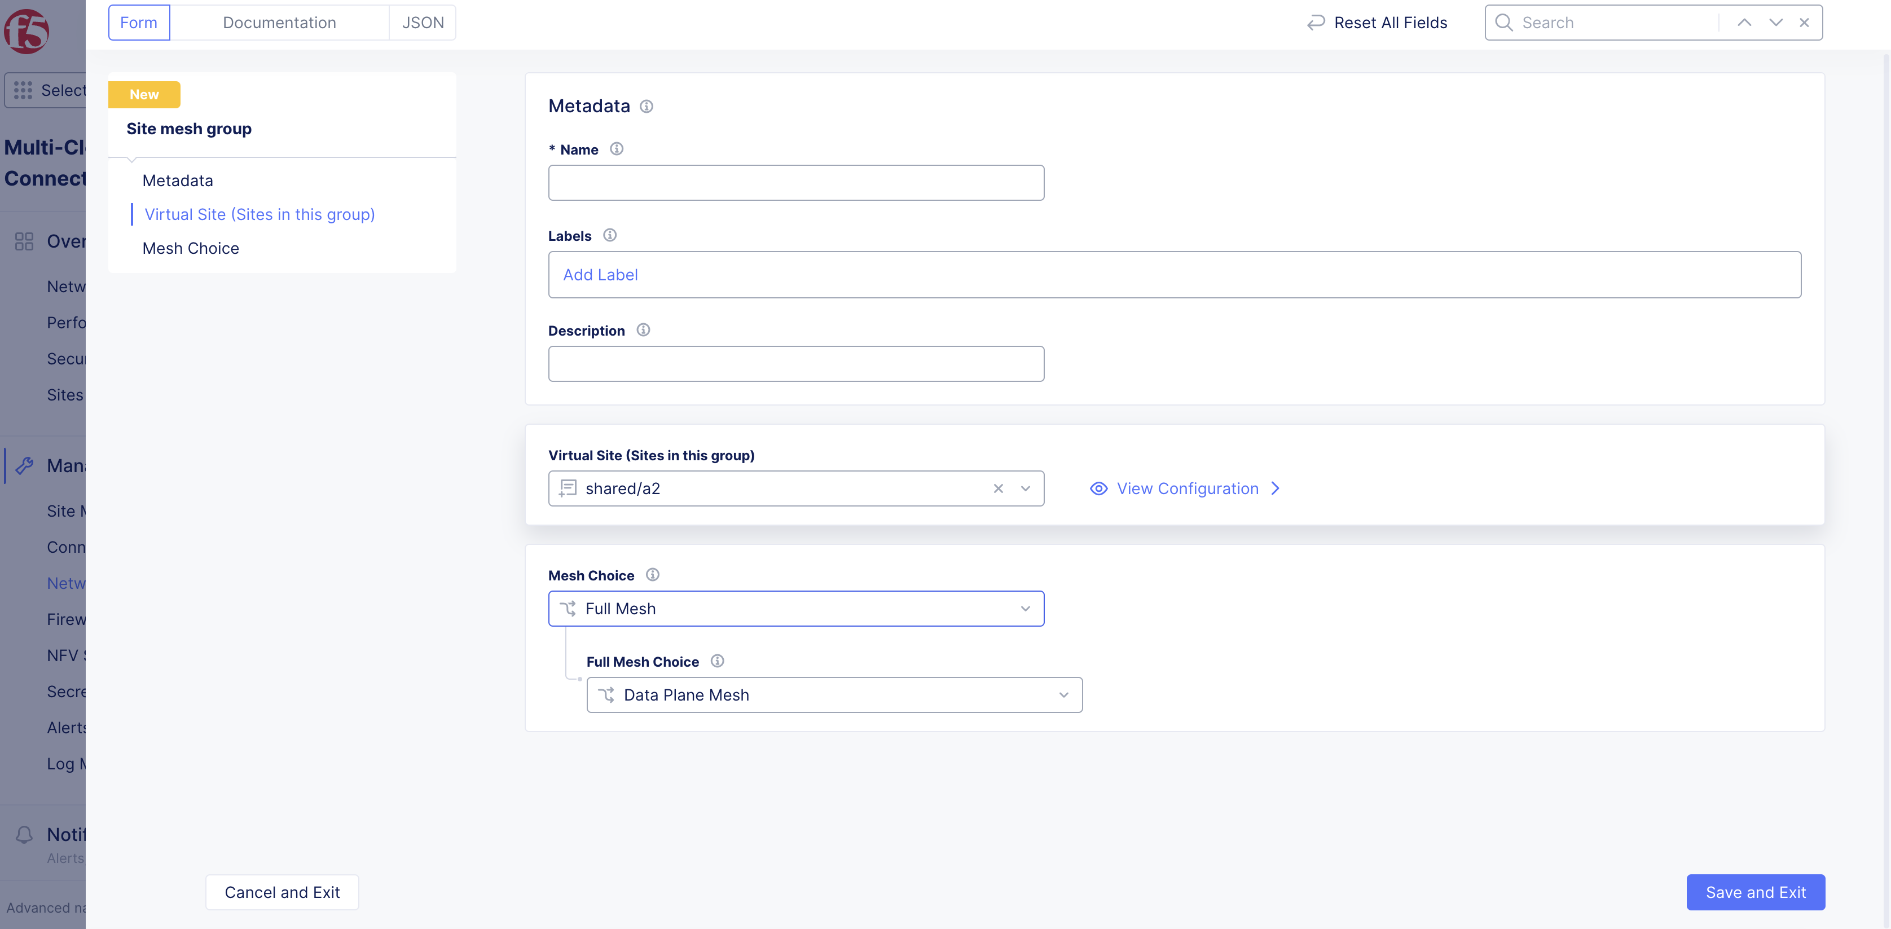Click the info icon beside Labels
1891x929 pixels.
pos(609,236)
